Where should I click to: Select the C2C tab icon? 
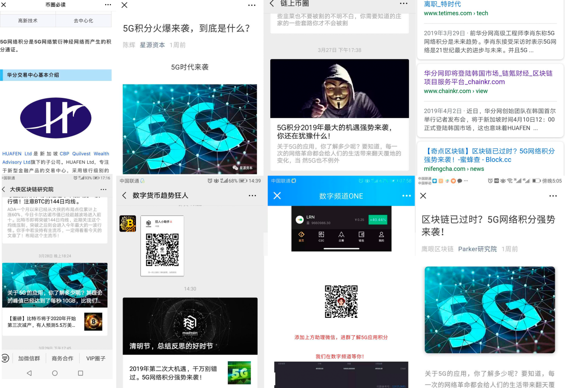(321, 236)
